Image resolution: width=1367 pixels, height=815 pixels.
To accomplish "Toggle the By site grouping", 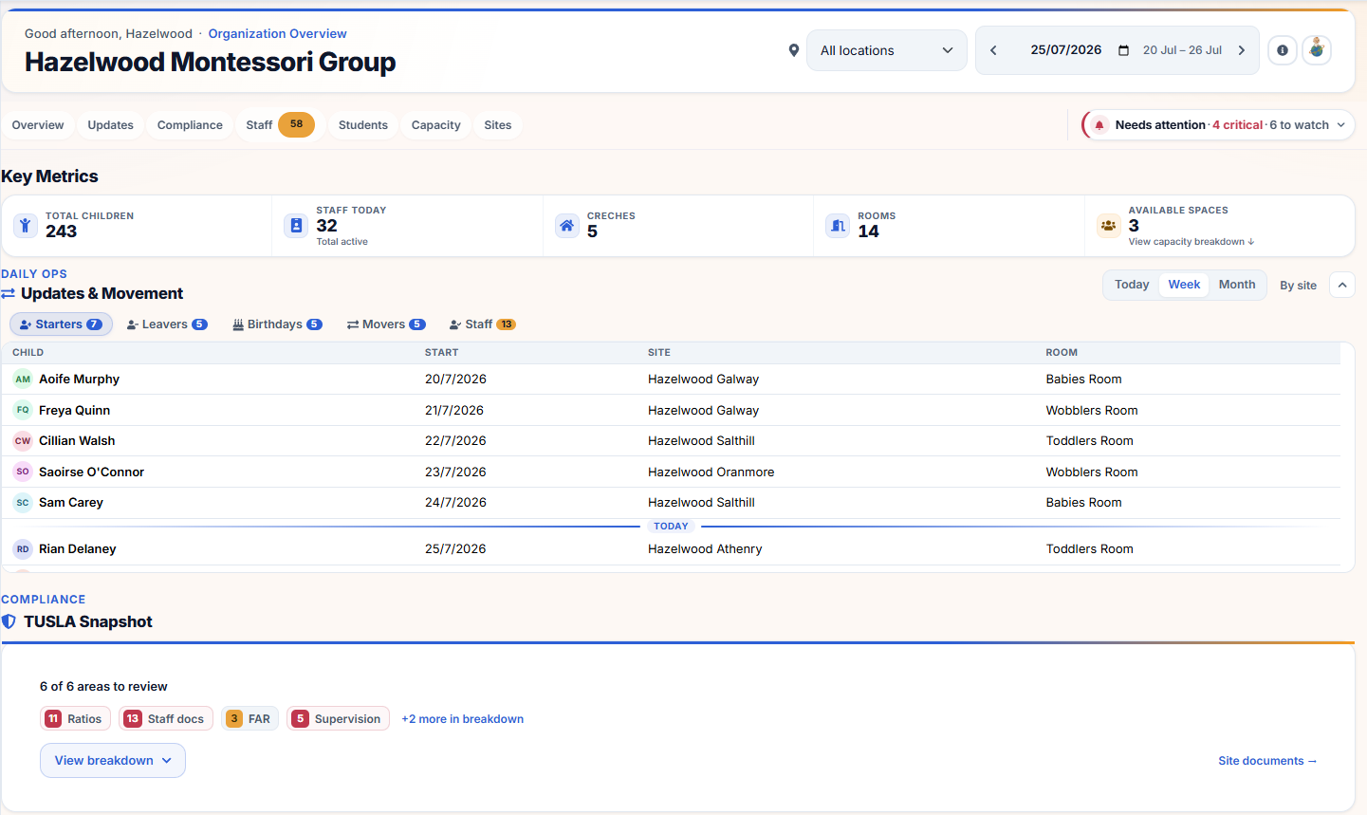I will [1298, 286].
